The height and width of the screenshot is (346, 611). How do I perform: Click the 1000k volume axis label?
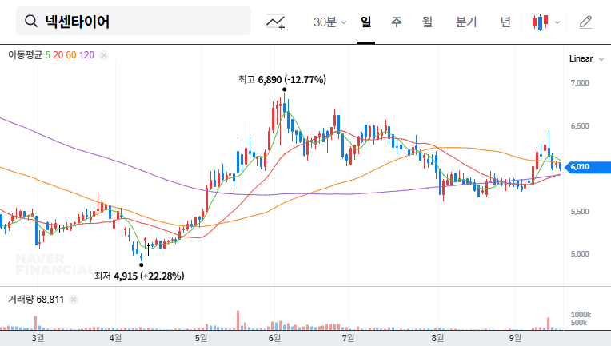click(x=581, y=315)
